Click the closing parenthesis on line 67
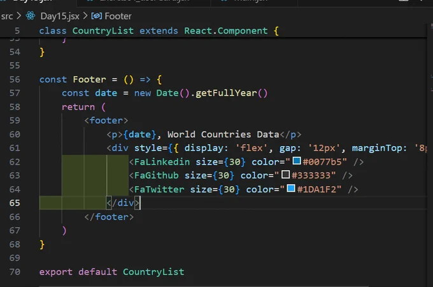 click(x=64, y=230)
